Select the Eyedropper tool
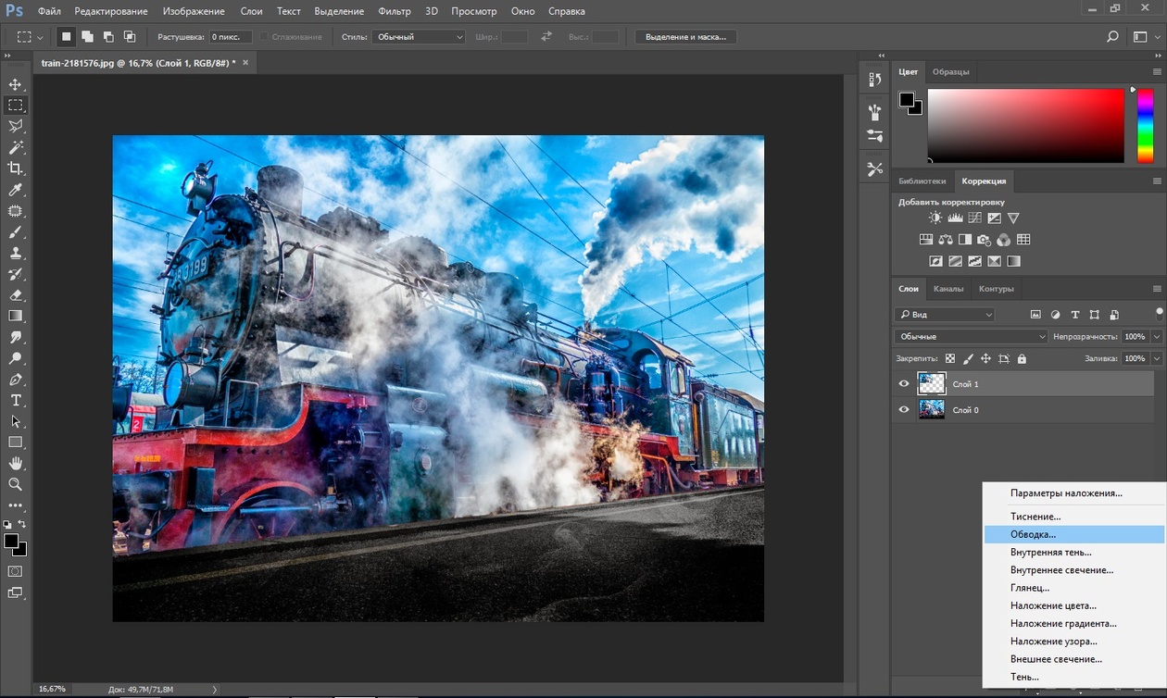 [16, 190]
